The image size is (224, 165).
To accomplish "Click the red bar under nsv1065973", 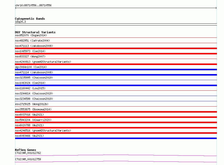I will (116, 54).
